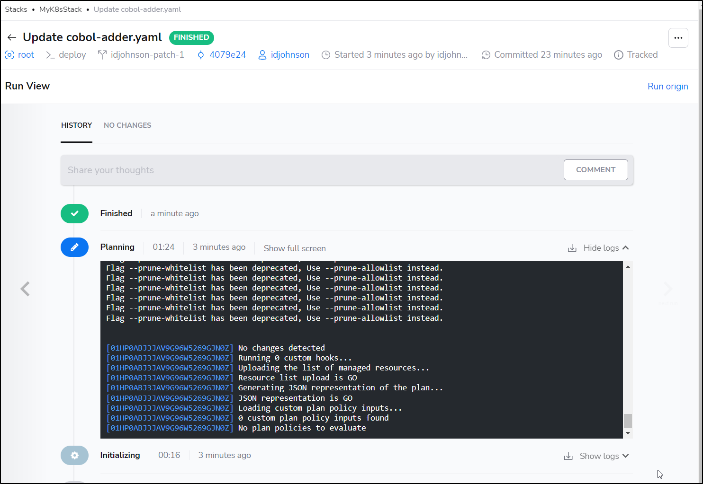Open the Run origin link
The image size is (703, 484).
[667, 86]
